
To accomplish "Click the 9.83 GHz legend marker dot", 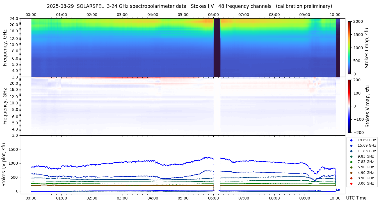I will pos(351,156).
